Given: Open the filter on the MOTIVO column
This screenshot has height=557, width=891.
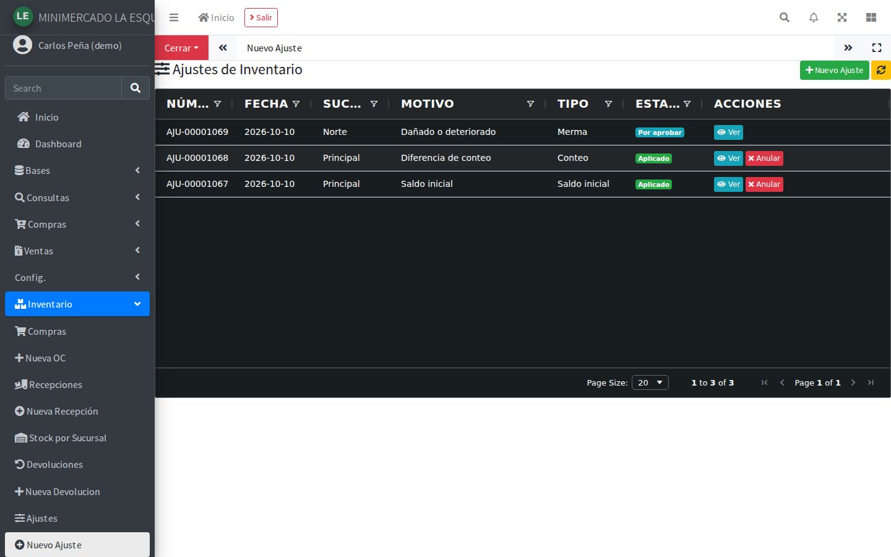Looking at the screenshot, I should tap(530, 104).
